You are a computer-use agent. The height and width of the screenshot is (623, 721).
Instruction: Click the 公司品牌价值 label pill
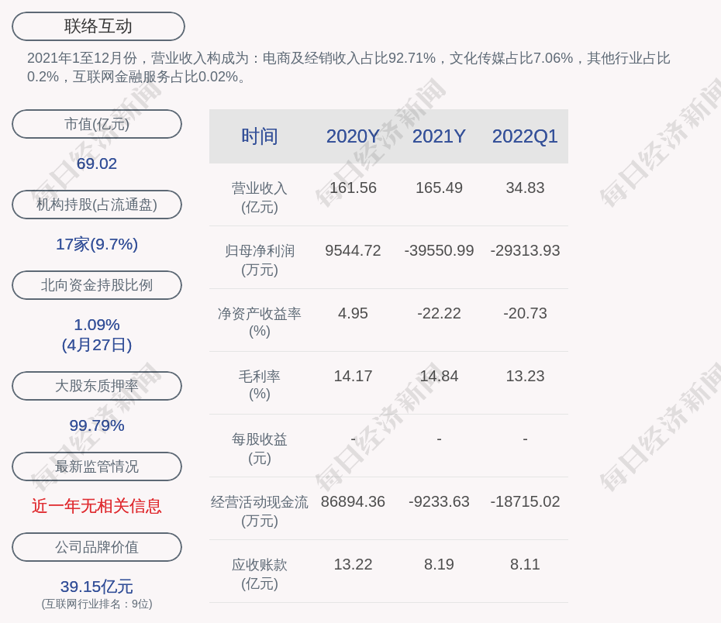pos(97,547)
